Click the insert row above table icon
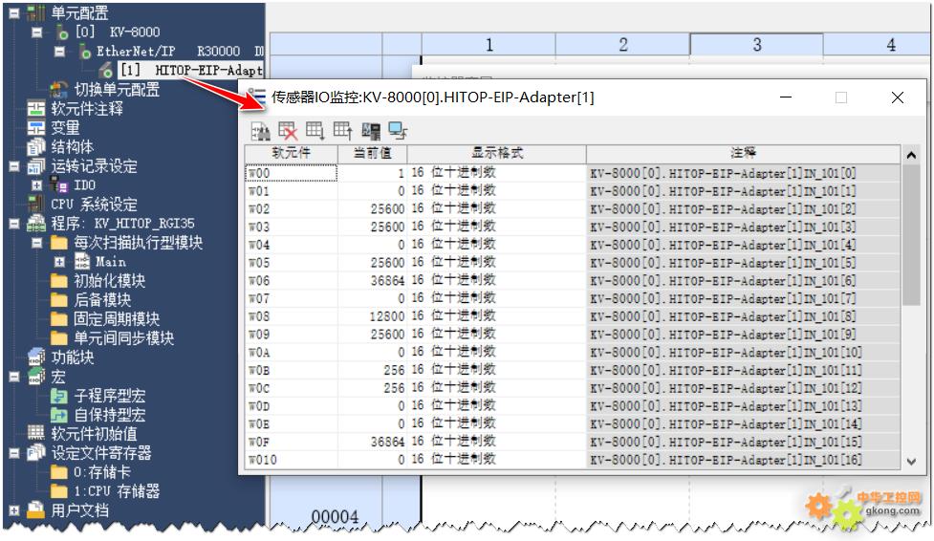 343,131
